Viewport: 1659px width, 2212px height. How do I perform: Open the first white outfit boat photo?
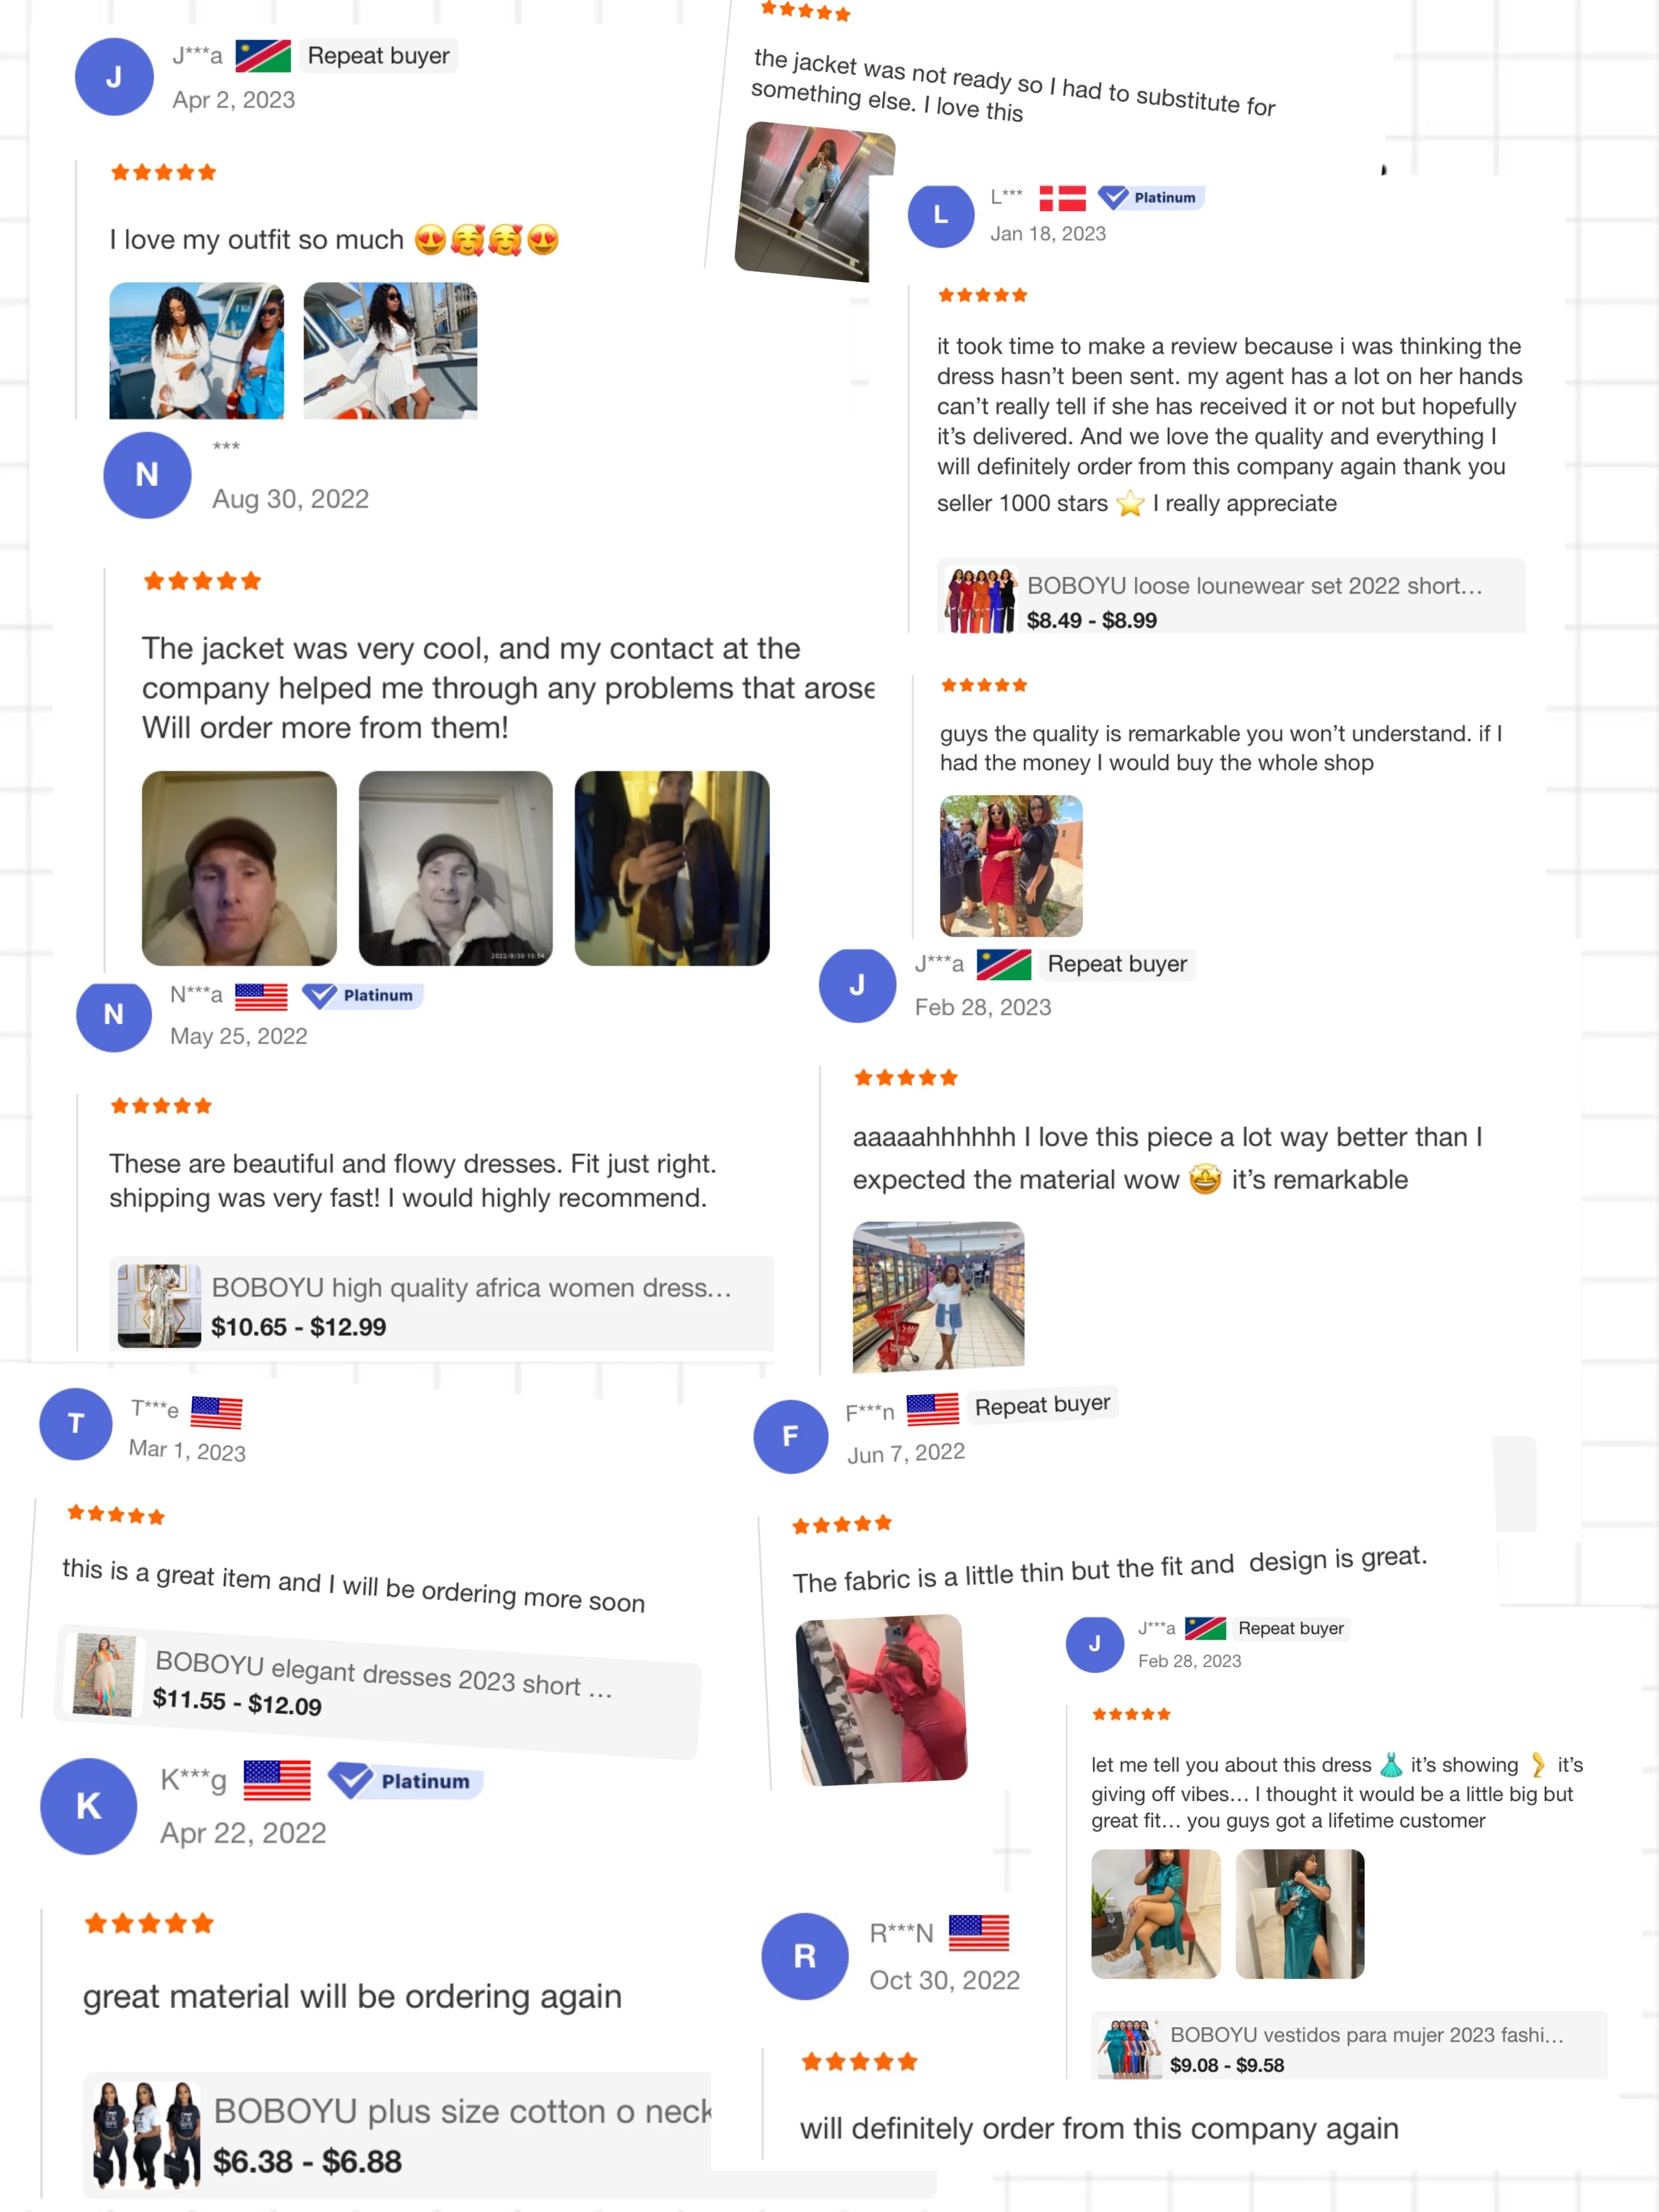click(196, 350)
